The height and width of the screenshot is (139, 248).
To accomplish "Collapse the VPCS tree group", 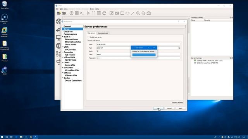I will [63, 47].
